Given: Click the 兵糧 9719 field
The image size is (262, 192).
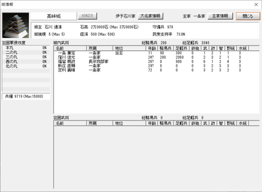Looking at the screenshot, I should click(x=26, y=97).
